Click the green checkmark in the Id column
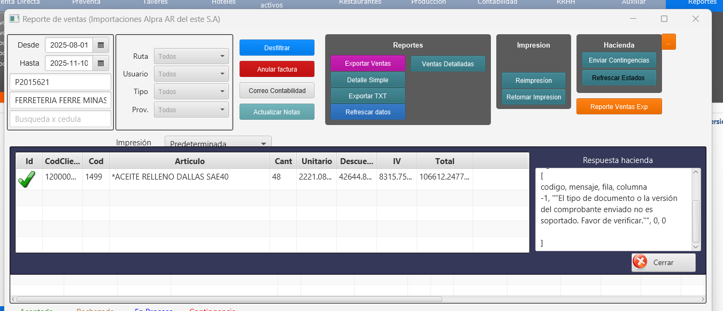The image size is (723, 311). pos(27,179)
